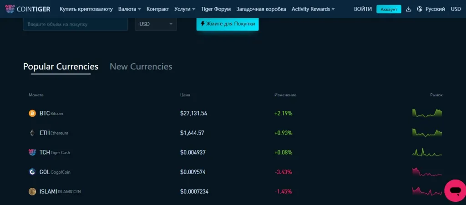
Task: Click the Tiger Cash price $0.004937
Action: 193,152
